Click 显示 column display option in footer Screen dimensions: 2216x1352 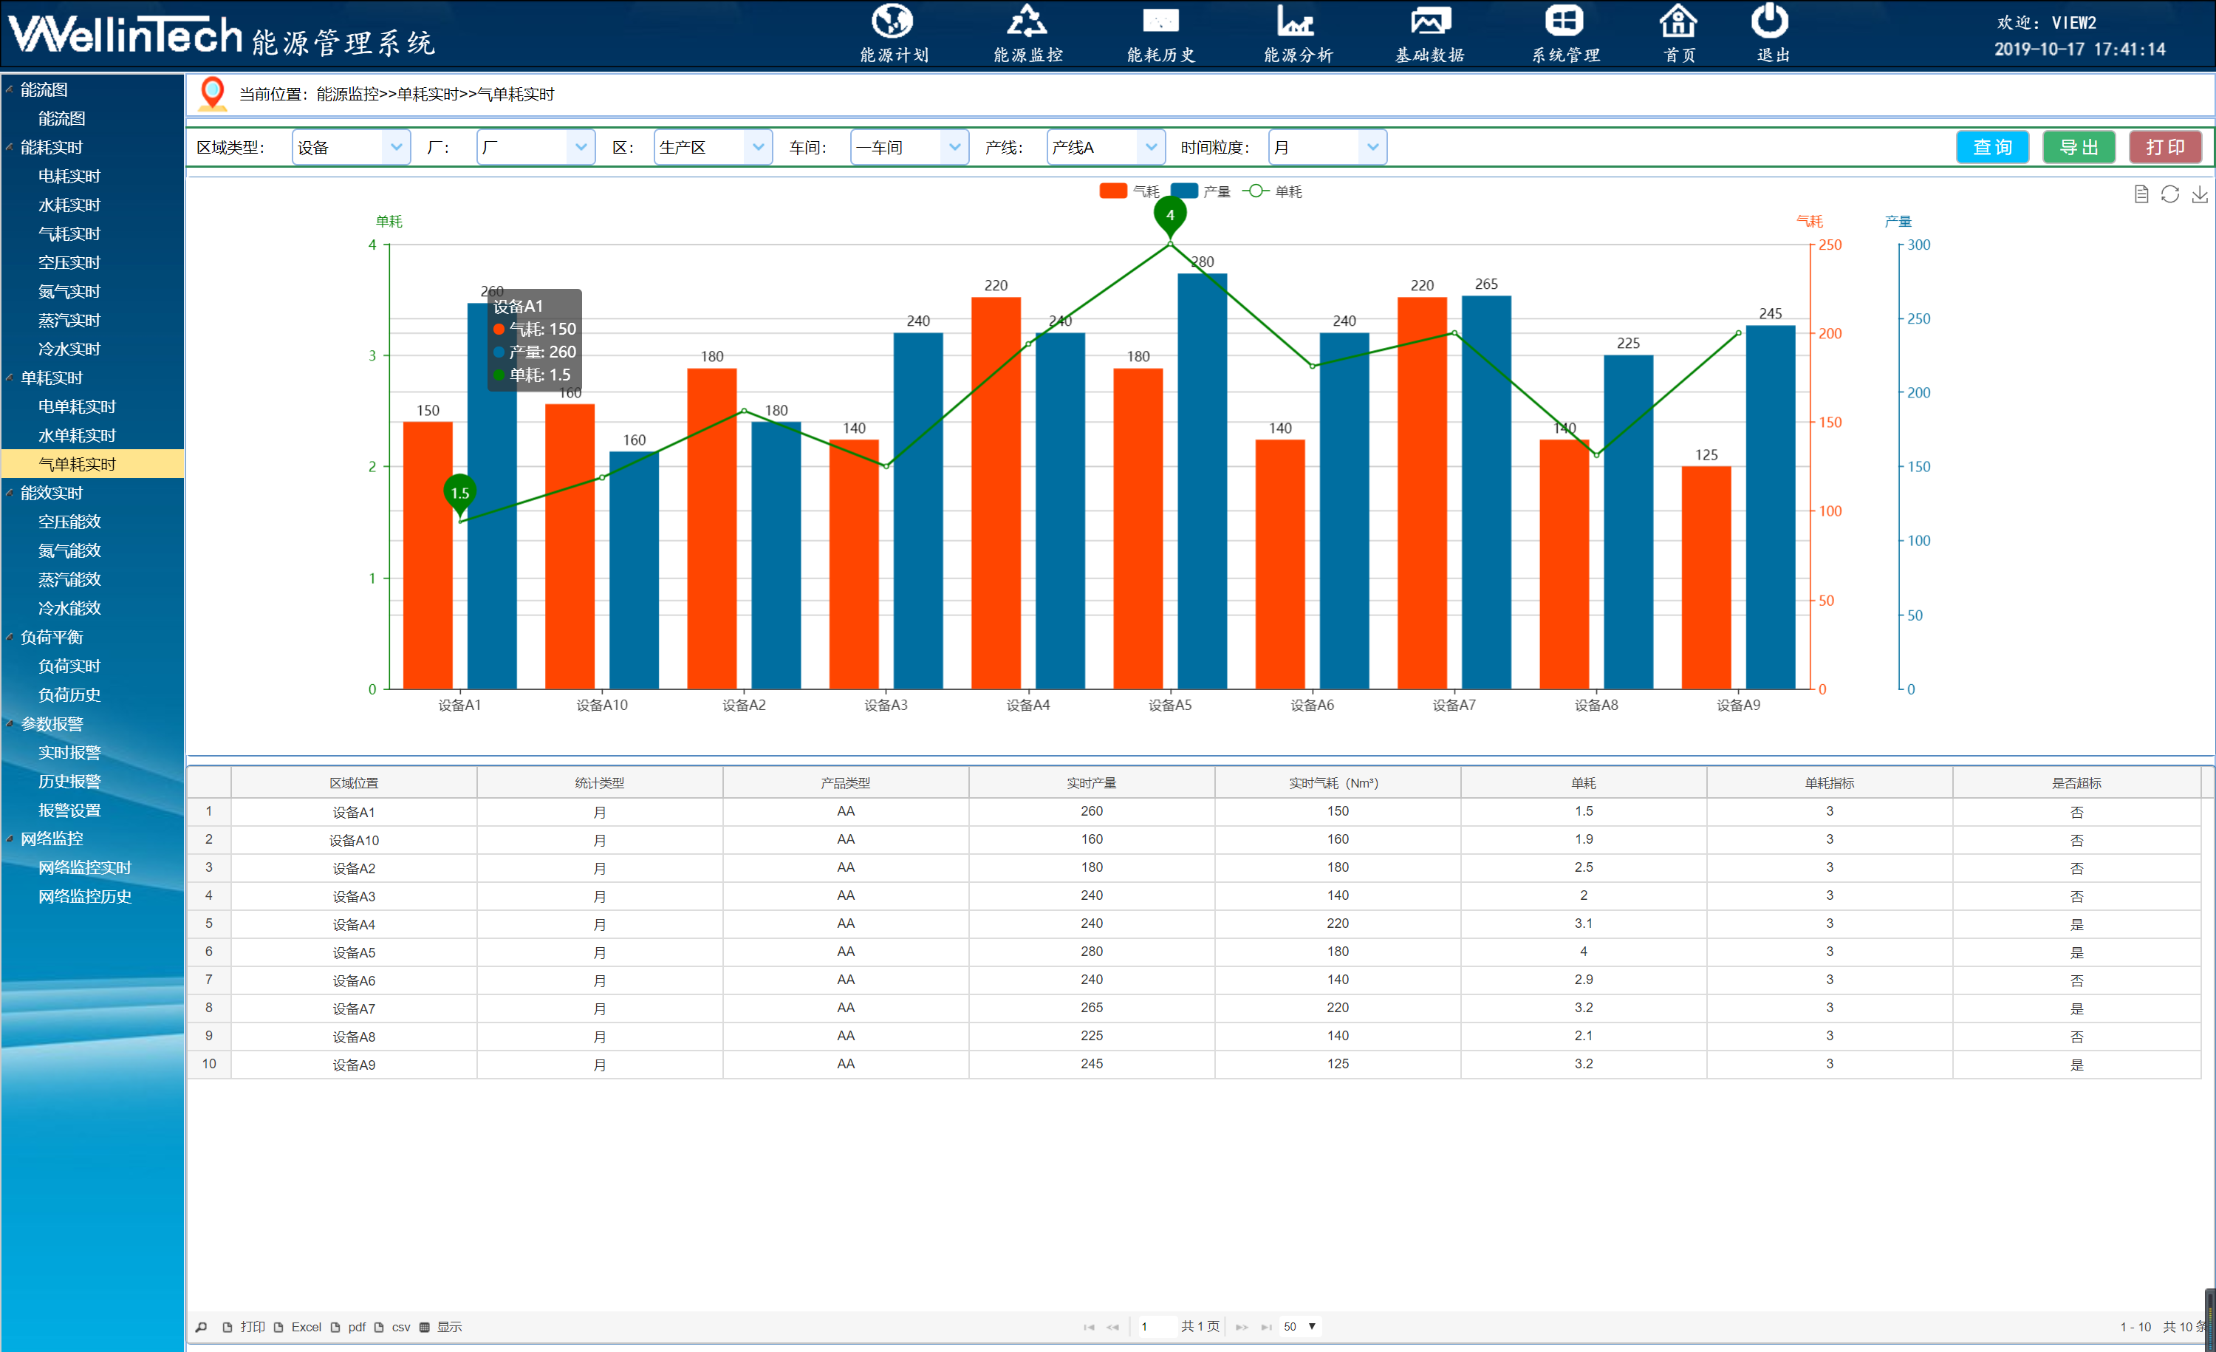click(441, 1327)
